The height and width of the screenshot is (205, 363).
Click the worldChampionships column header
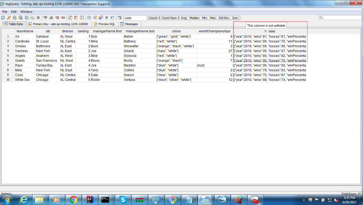point(215,31)
